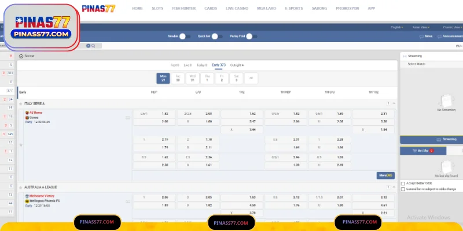Screen dimensions: 463x231
Task: Click the No Streaming placeholder icon
Action: (446, 101)
